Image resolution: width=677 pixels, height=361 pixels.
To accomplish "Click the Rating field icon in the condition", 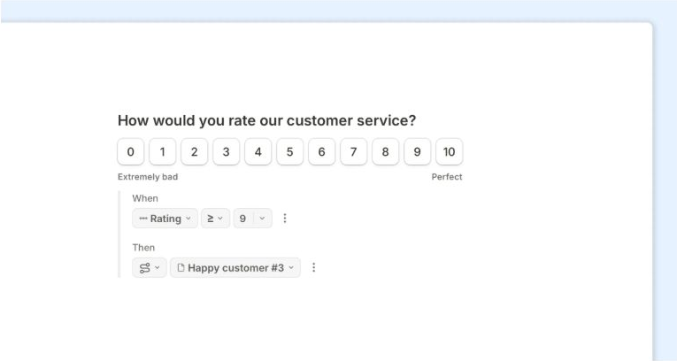I will 142,219.
